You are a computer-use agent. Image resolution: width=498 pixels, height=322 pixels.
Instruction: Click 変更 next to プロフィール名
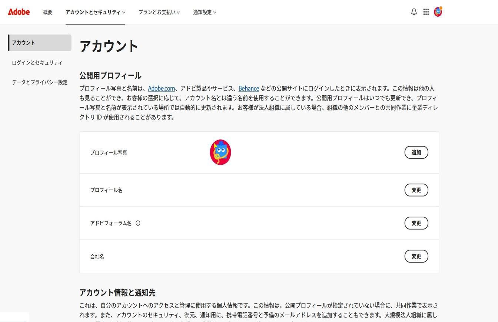pyautogui.click(x=416, y=190)
